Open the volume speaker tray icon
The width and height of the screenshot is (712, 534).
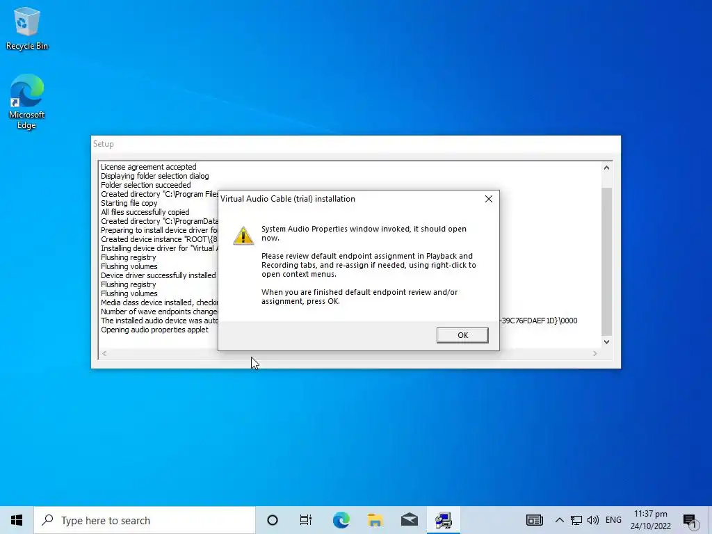coord(592,520)
